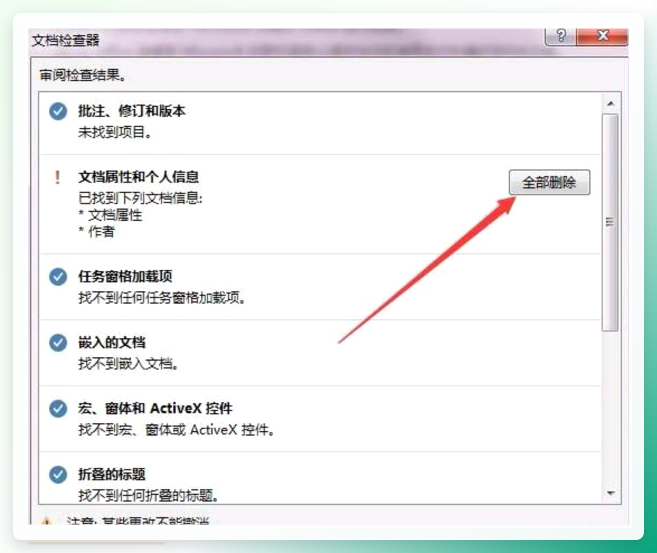Viewport: 657px width, 553px height.
Task: Click the scroll up arrow of results list
Action: coord(611,103)
